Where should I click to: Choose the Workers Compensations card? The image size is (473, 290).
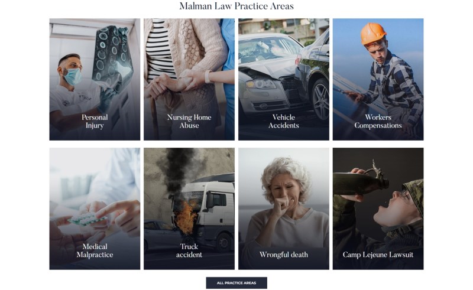tap(378, 79)
